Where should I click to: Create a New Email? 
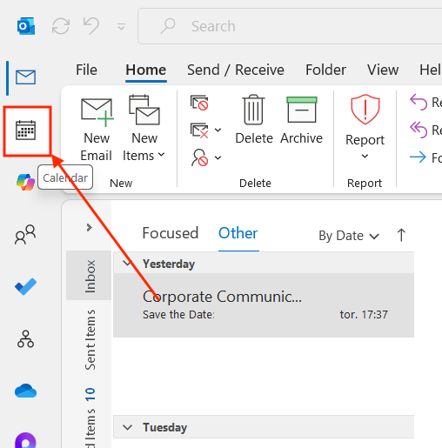click(97, 129)
